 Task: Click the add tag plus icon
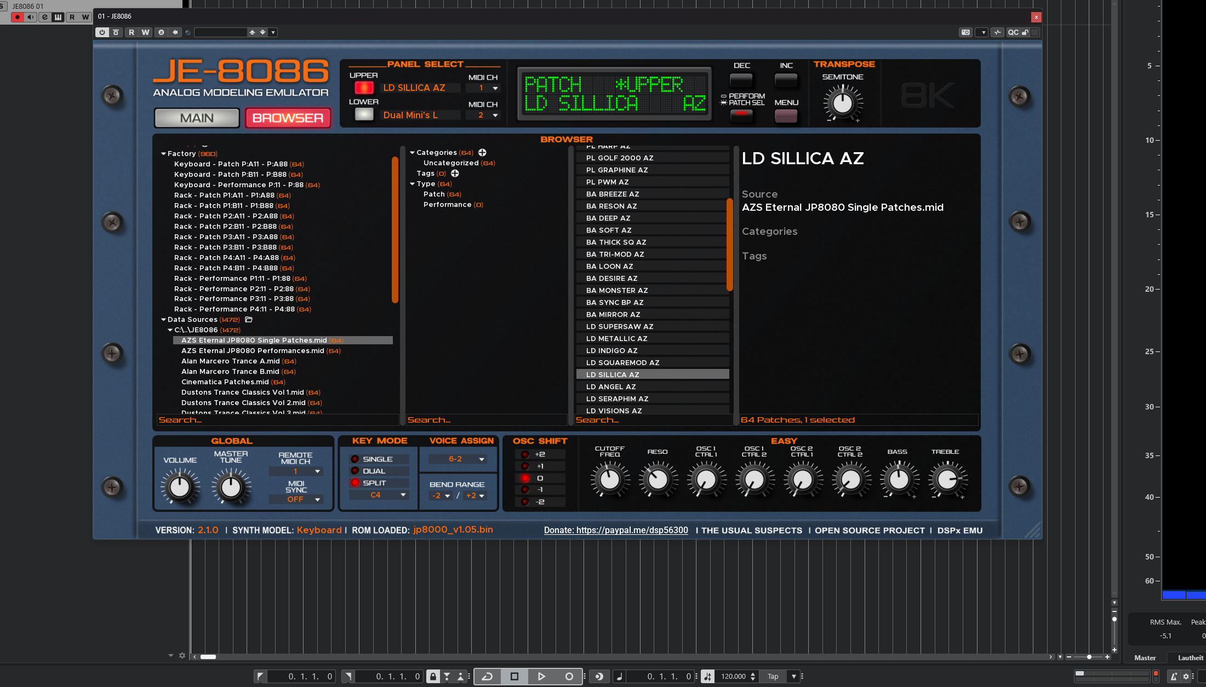coord(455,174)
